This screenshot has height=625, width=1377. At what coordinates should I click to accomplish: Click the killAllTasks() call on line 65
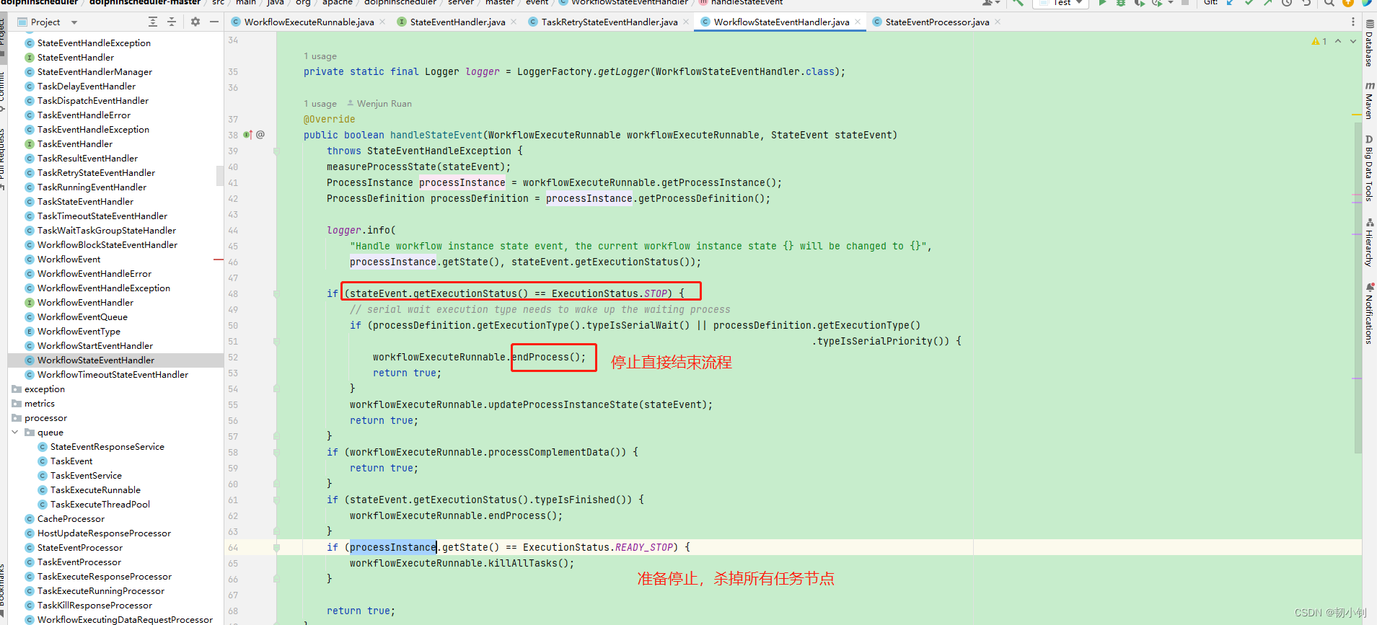(531, 563)
